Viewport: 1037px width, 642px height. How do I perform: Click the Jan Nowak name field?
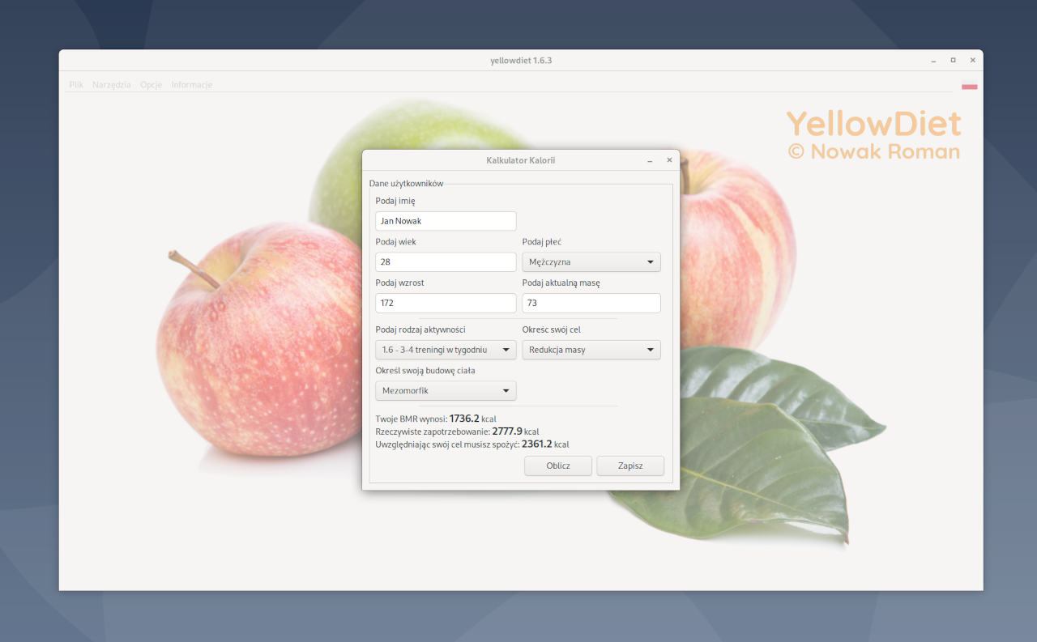445,220
